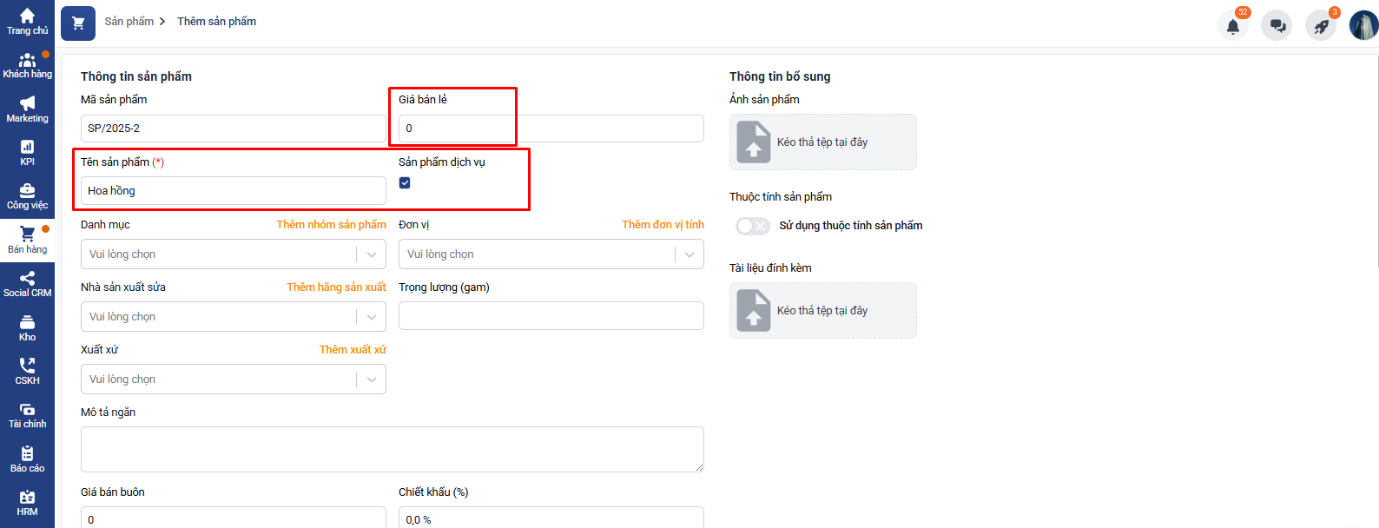Open the user profile avatar
The width and height of the screenshot is (1379, 528).
point(1363,25)
